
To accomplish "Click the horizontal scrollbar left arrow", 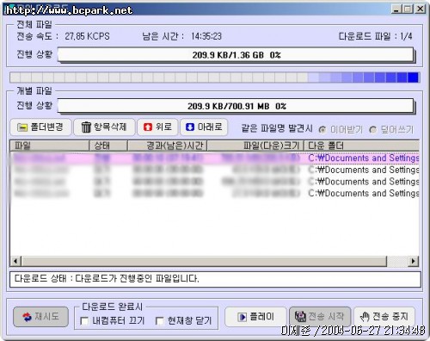I will click(x=15, y=261).
